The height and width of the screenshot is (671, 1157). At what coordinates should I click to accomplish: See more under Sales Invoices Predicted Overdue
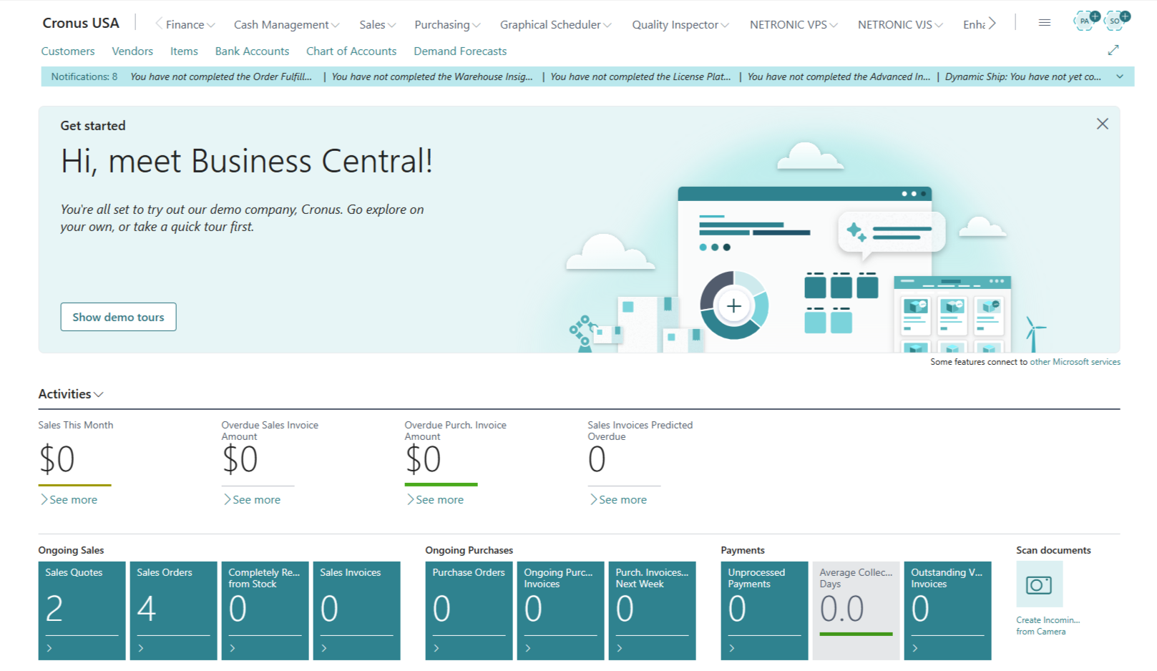click(x=618, y=499)
